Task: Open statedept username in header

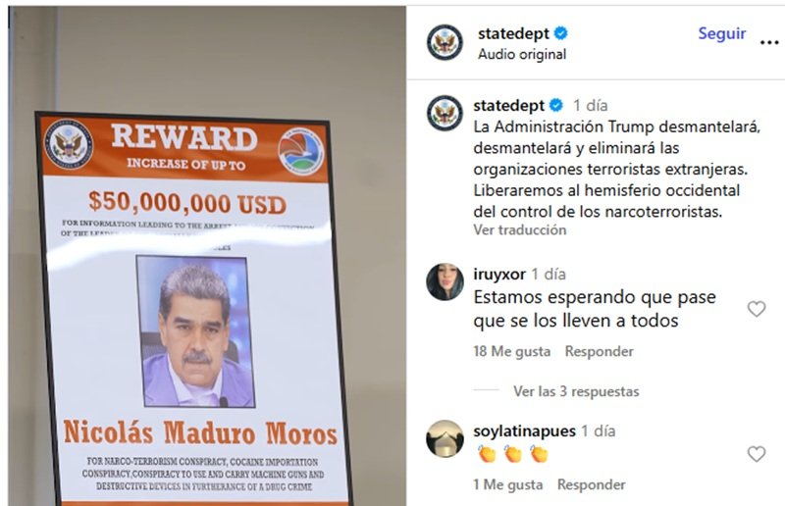Action: 513,33
